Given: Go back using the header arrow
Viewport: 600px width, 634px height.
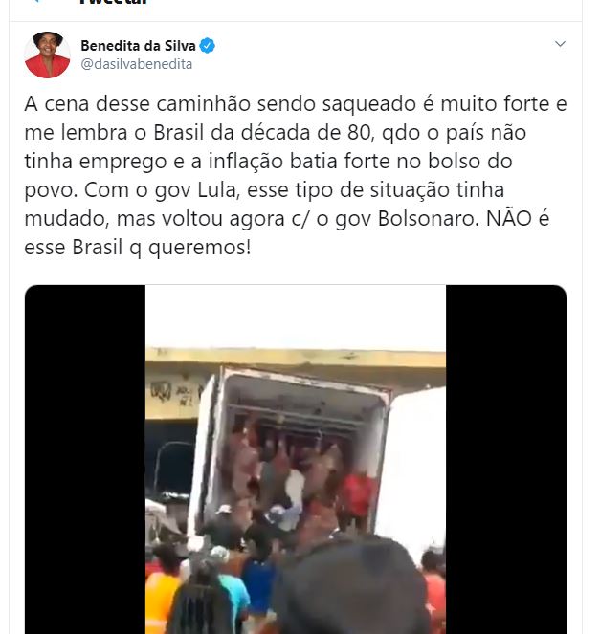Looking at the screenshot, I should pos(36,1).
